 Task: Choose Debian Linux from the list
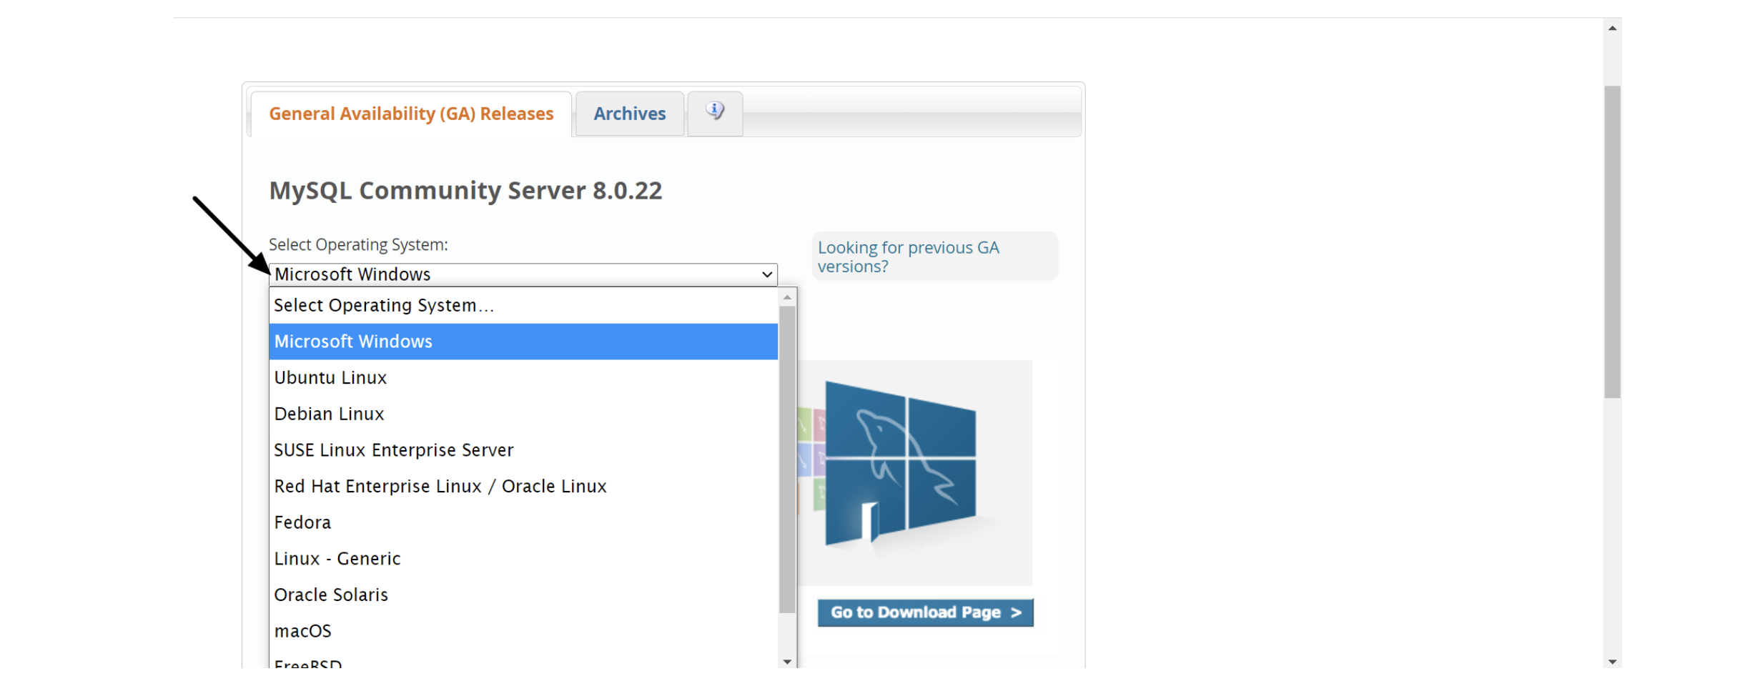329,414
